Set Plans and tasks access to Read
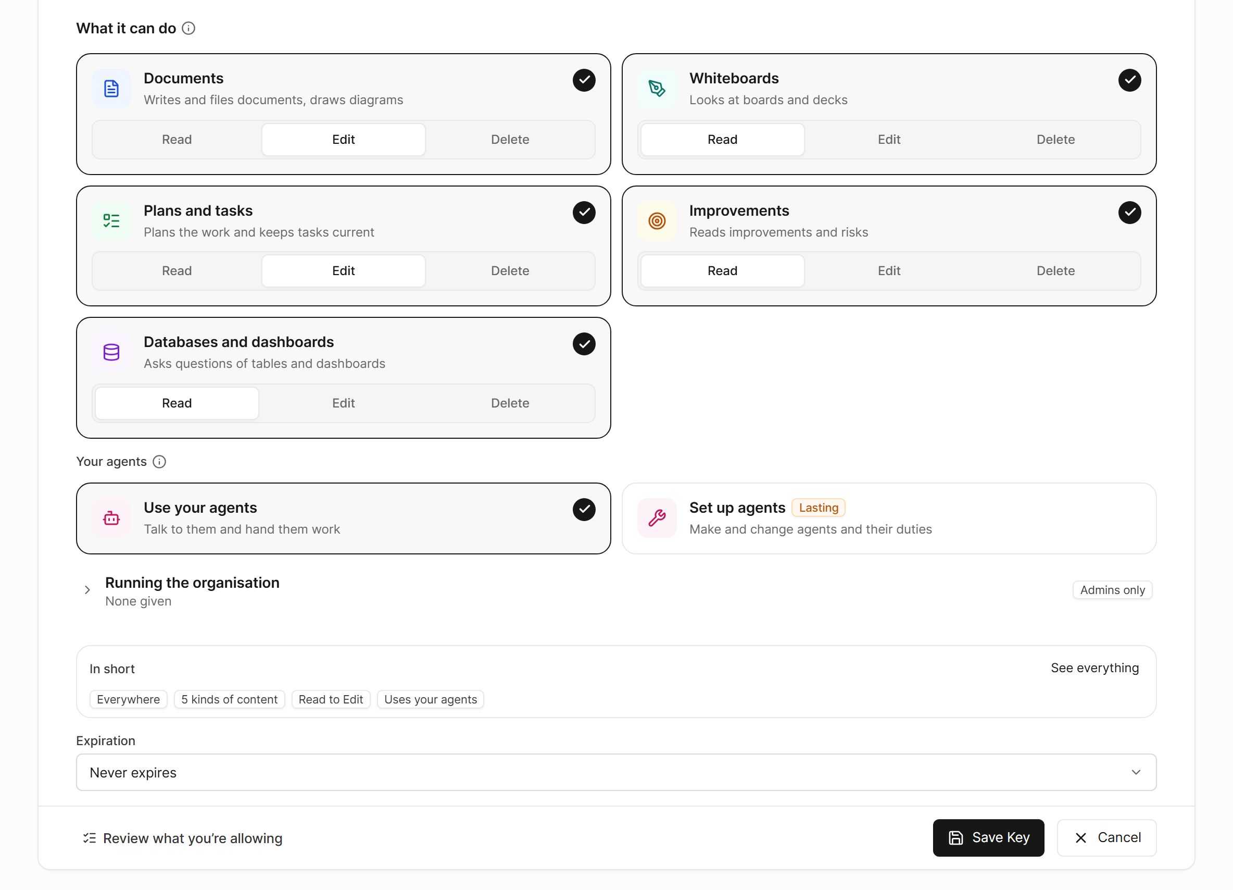 point(177,271)
